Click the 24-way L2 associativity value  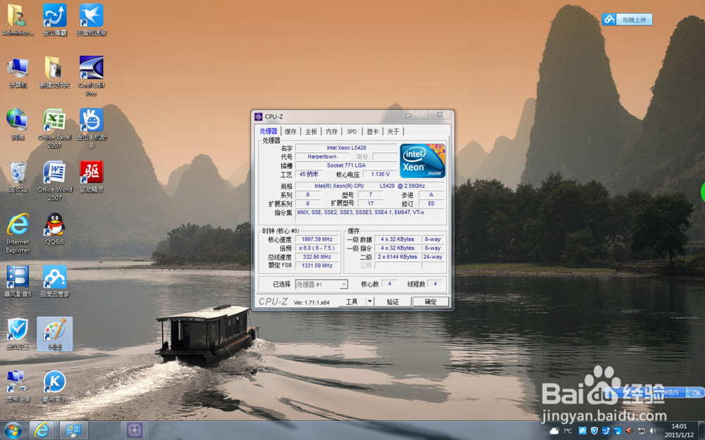[x=433, y=257]
